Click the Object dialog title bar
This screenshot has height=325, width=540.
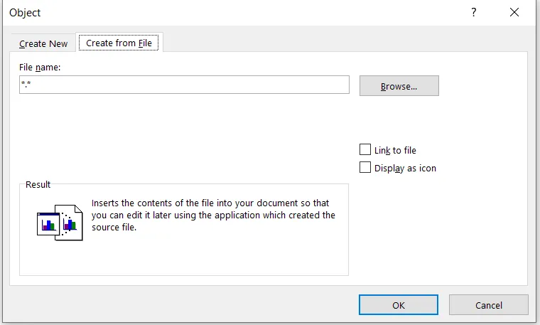point(213,13)
